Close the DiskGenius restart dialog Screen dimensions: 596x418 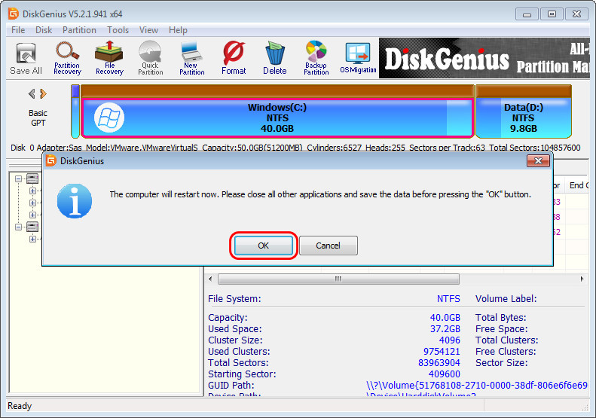point(538,160)
